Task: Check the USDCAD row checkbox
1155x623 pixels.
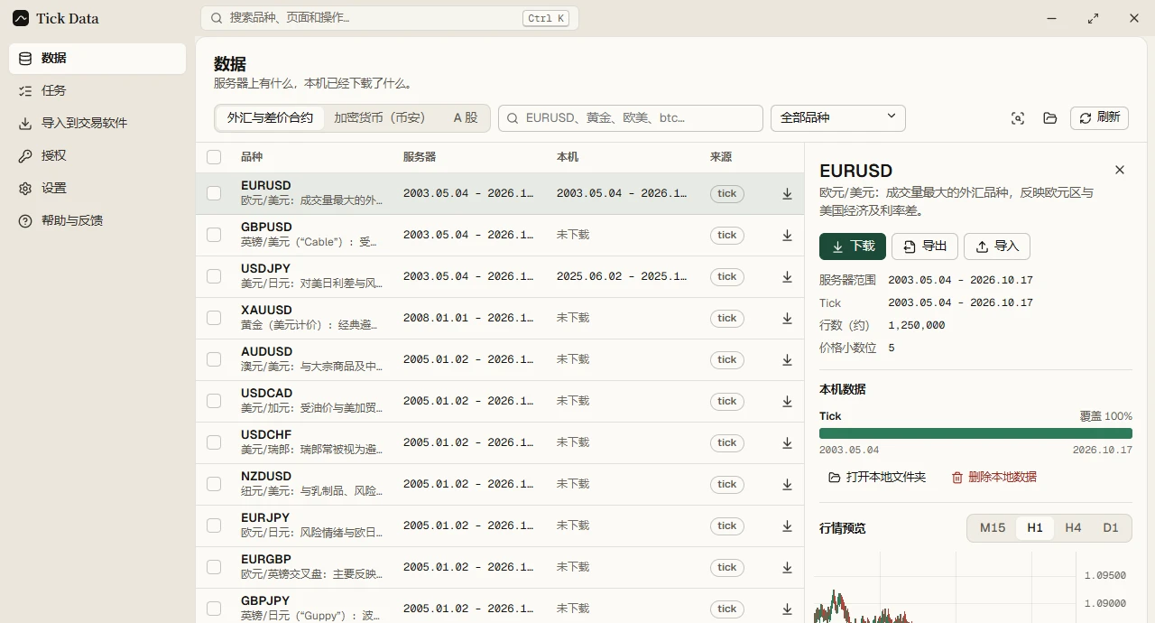Action: pyautogui.click(x=214, y=401)
